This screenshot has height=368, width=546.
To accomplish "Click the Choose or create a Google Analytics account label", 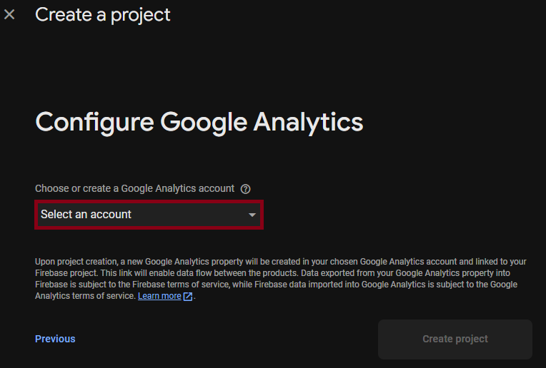I will [x=135, y=188].
